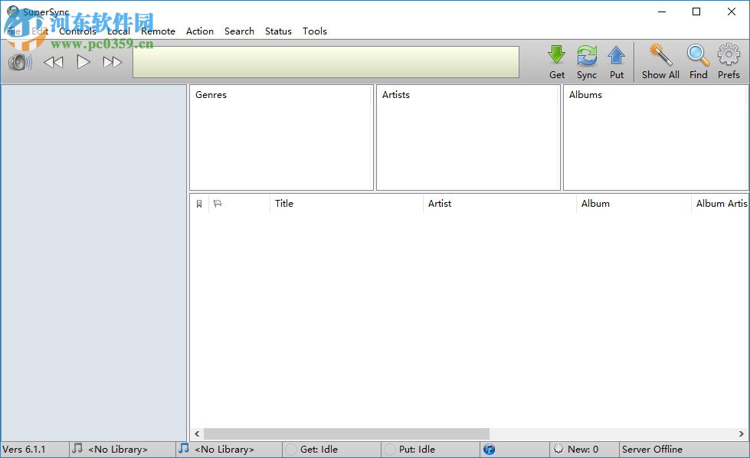This screenshot has height=458, width=750.
Task: Click the bookmark column header icon
Action: pyautogui.click(x=199, y=204)
